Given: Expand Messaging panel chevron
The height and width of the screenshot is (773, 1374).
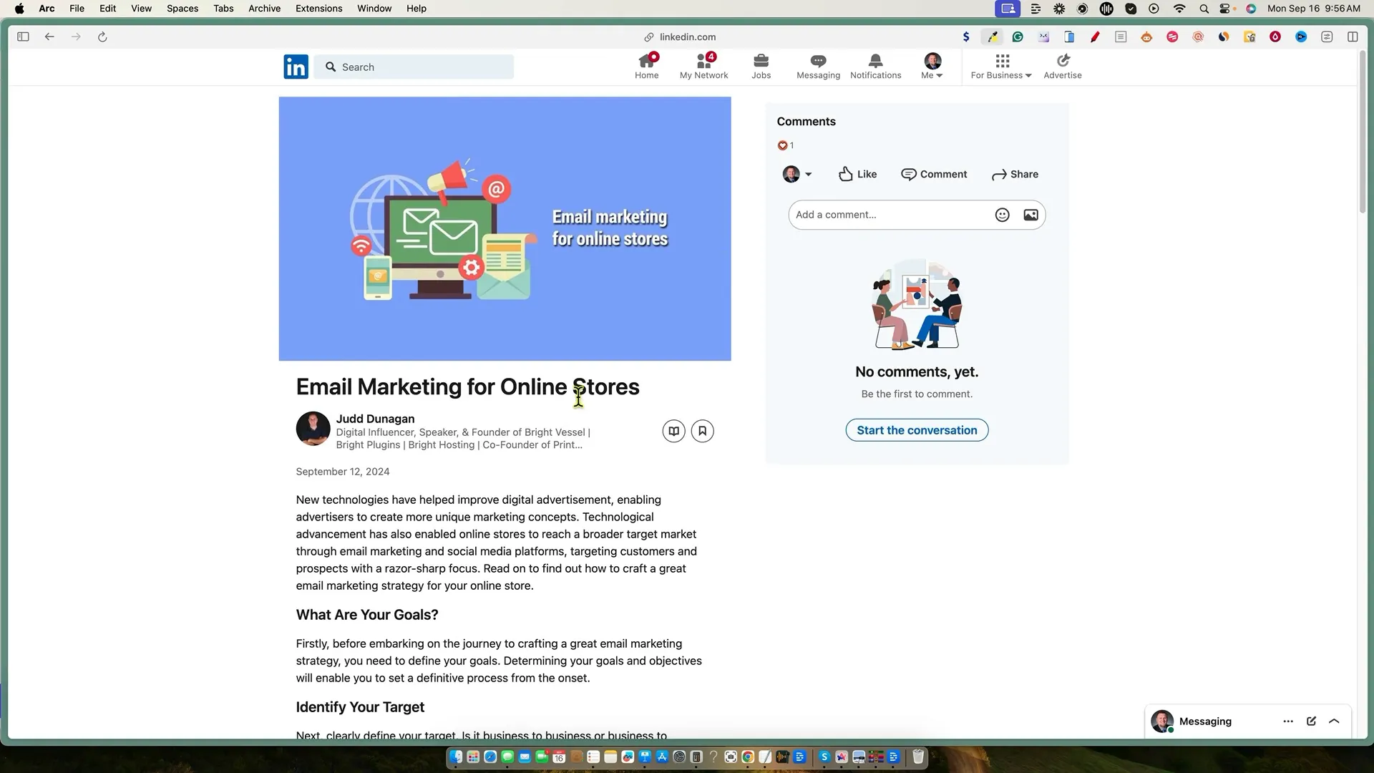Looking at the screenshot, I should click(1334, 721).
